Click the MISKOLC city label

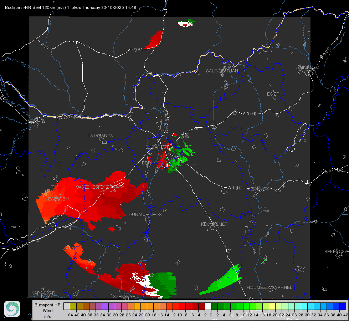click(x=309, y=67)
